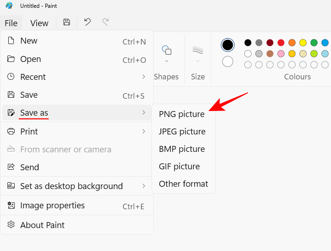Image resolution: width=331 pixels, height=251 pixels.
Task: Click the save floppy disk icon in title bar
Action: (x=67, y=22)
